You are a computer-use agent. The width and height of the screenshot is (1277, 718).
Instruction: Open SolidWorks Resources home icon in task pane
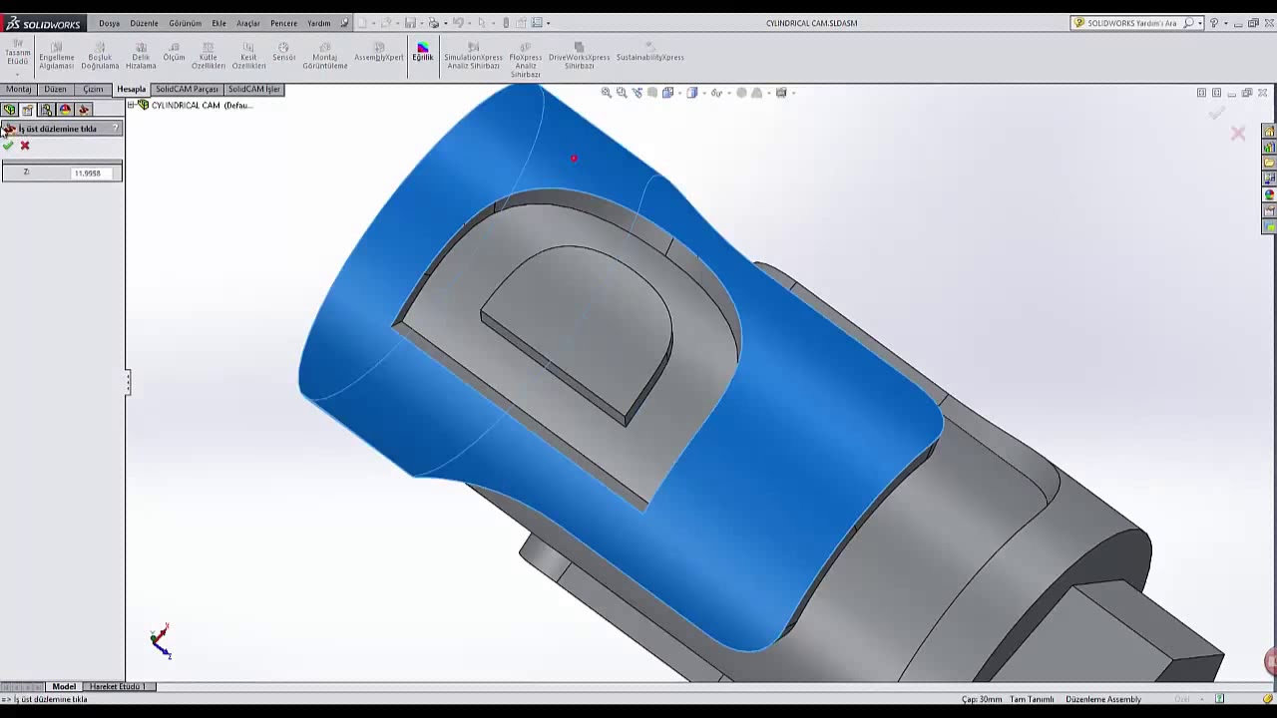point(1269,132)
